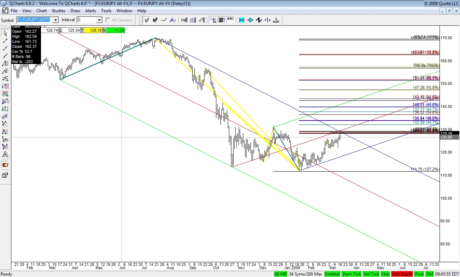Click the Symbol field FX:EURJPY A0-FX
The image size is (460, 277).
pos(34,20)
